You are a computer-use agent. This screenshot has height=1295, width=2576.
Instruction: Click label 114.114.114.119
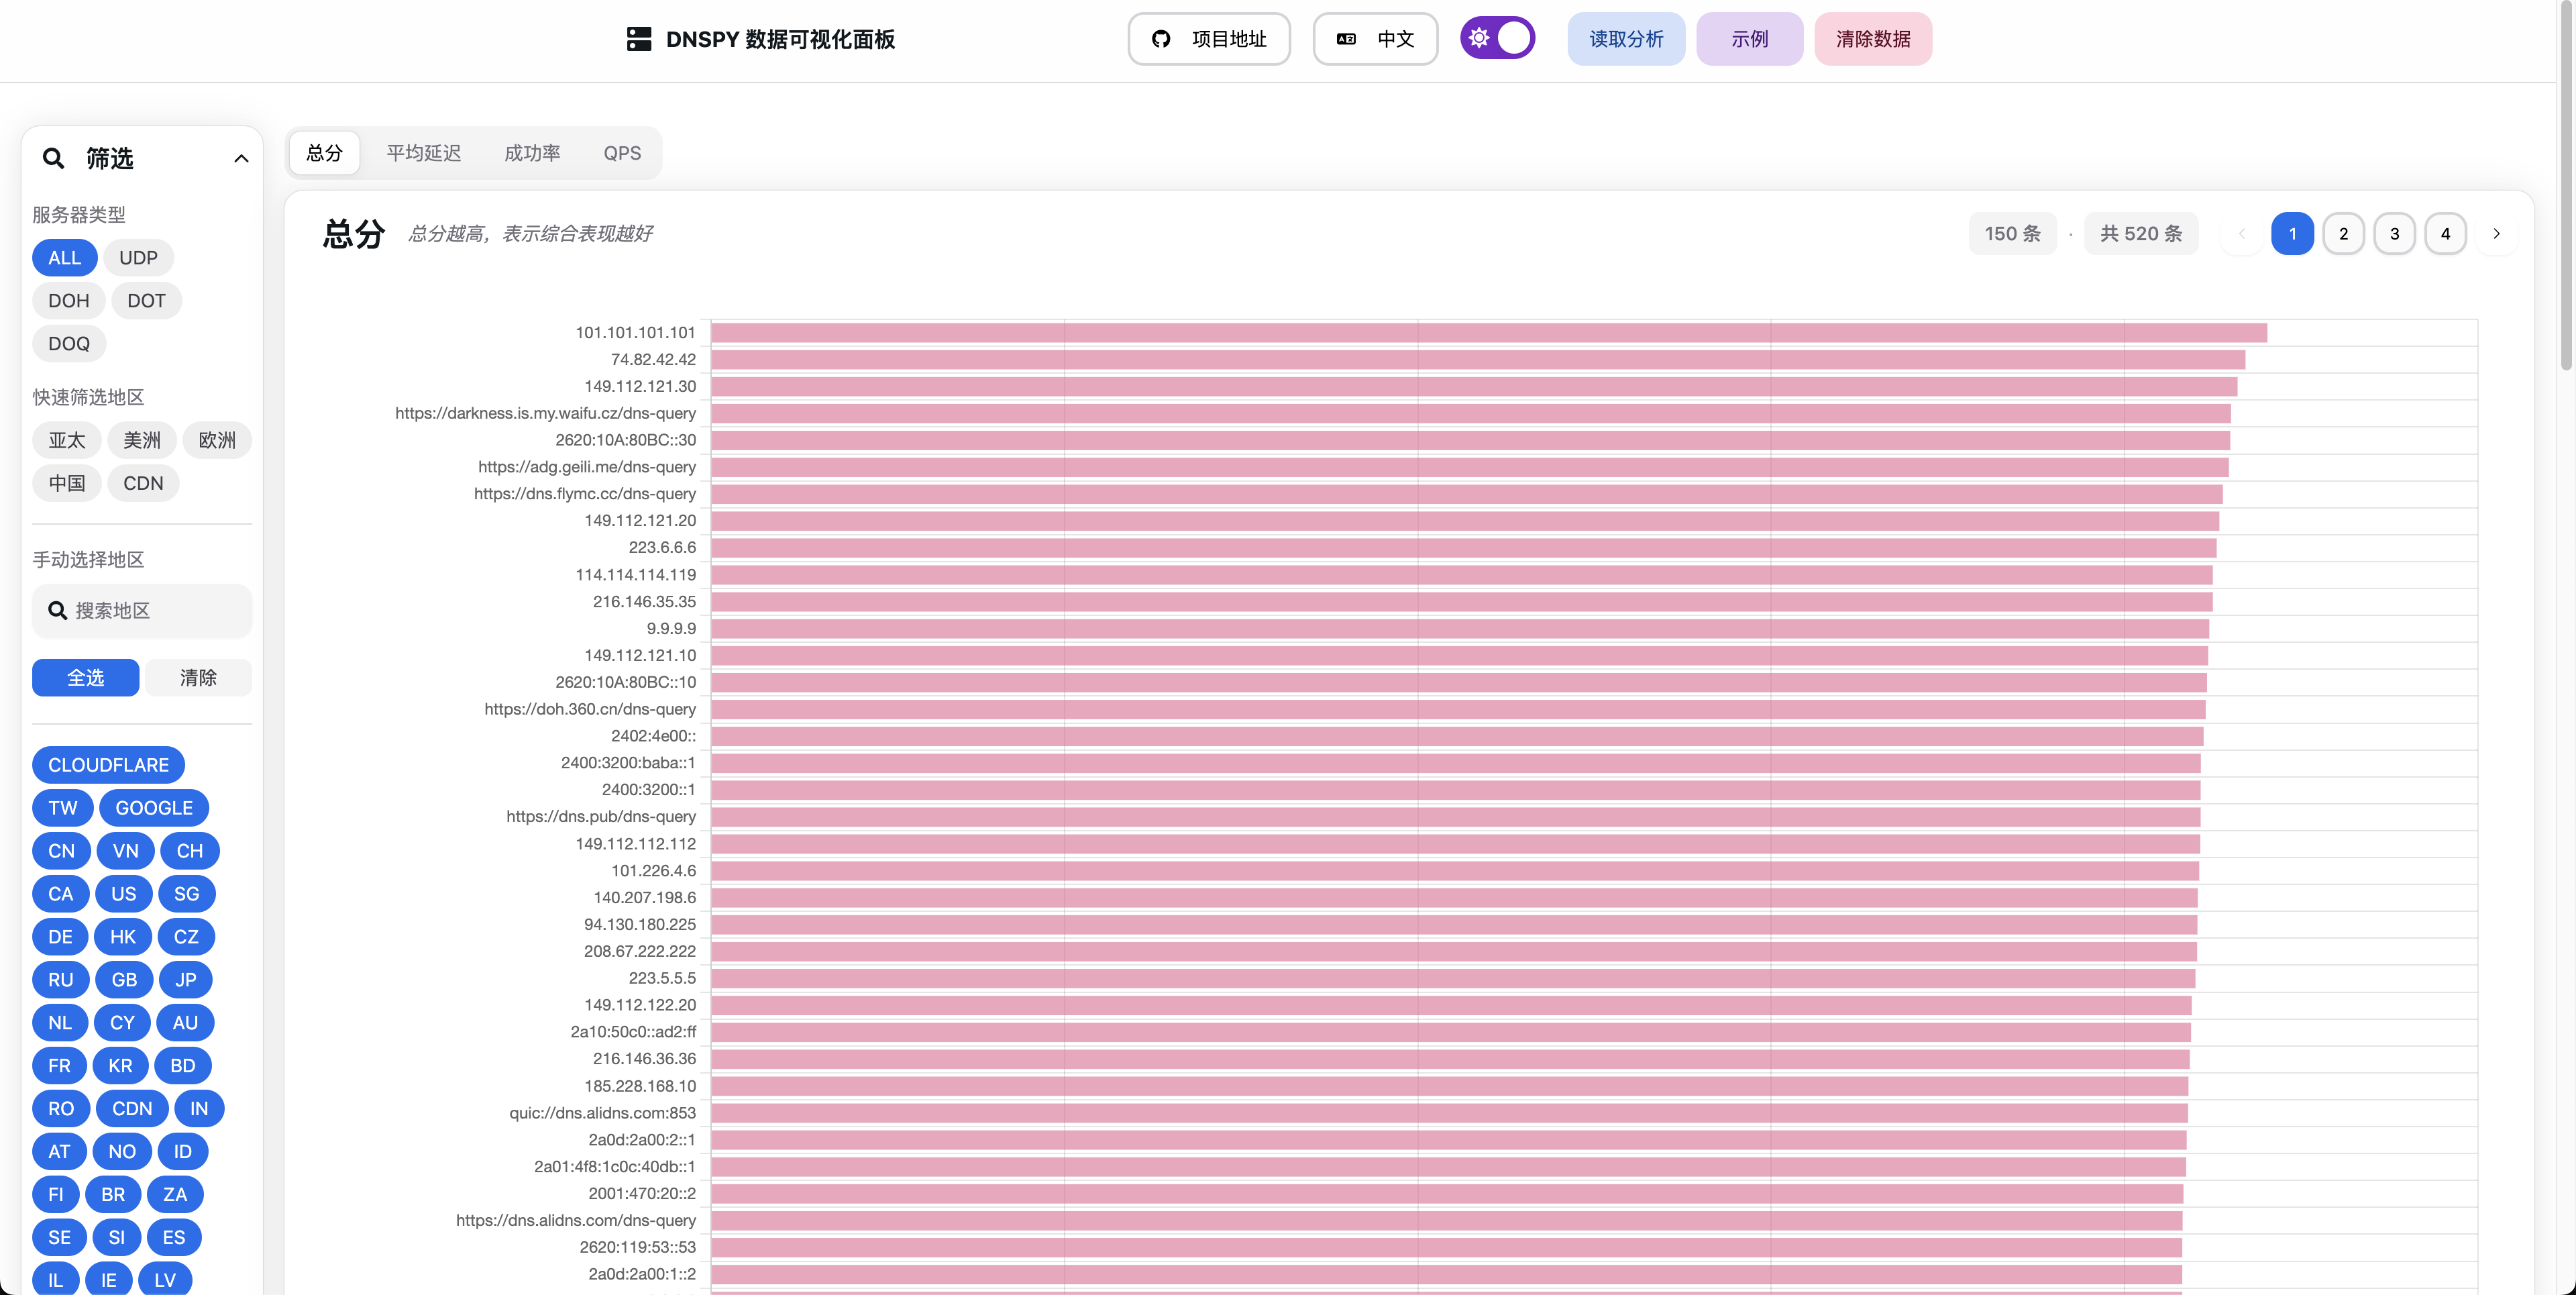635,575
